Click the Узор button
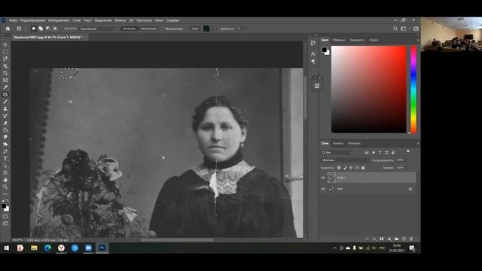Viewport: 482px width, 271px height. tap(195, 29)
